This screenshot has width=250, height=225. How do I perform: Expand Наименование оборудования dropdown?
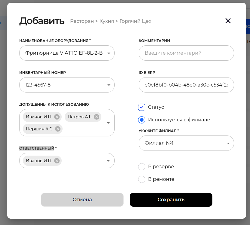click(x=109, y=53)
